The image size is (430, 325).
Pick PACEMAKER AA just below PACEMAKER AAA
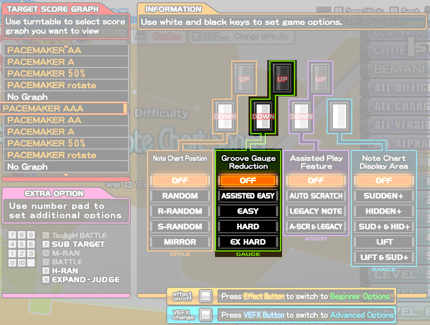point(66,120)
